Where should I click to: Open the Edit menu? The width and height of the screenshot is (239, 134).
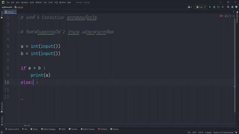tap(13, 2)
